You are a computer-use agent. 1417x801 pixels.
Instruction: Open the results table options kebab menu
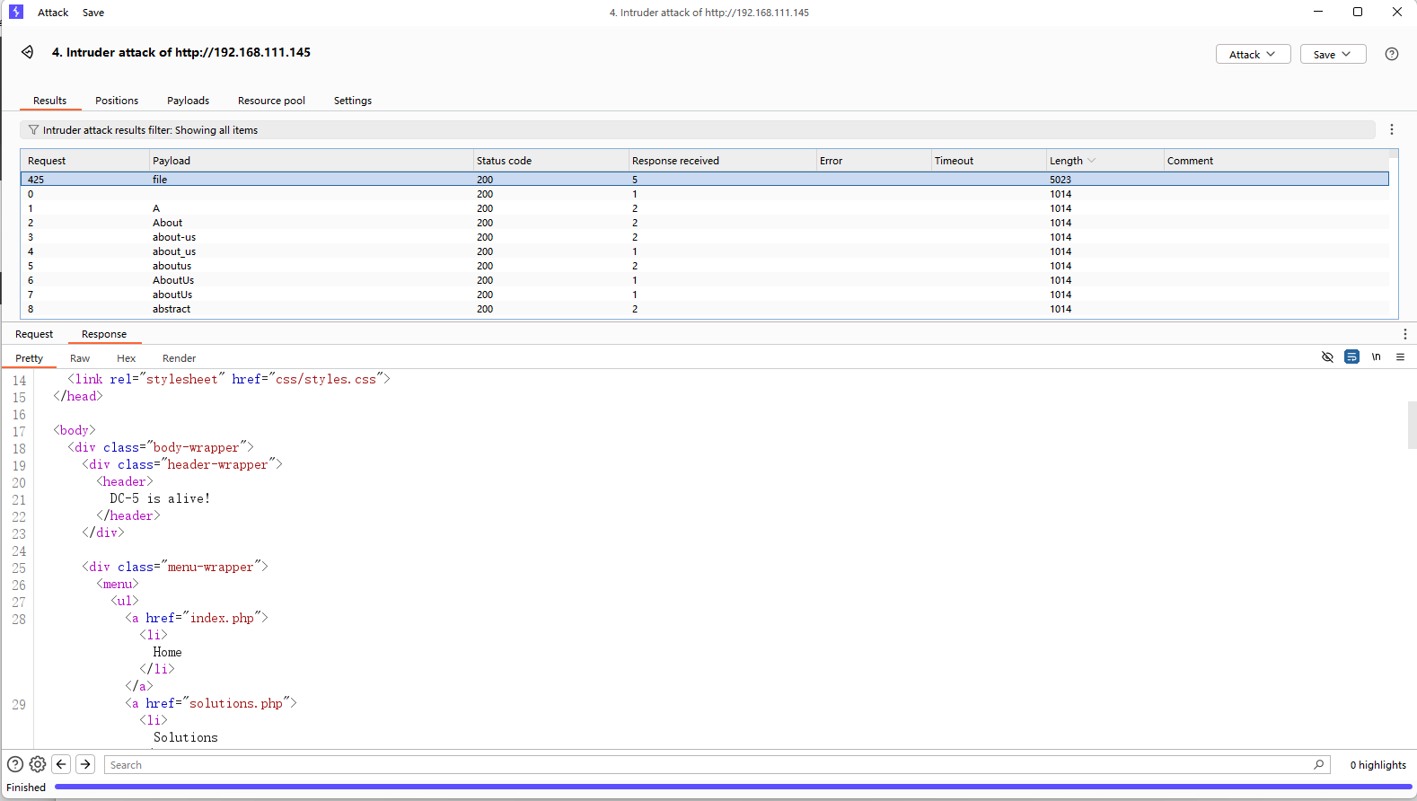(x=1392, y=130)
